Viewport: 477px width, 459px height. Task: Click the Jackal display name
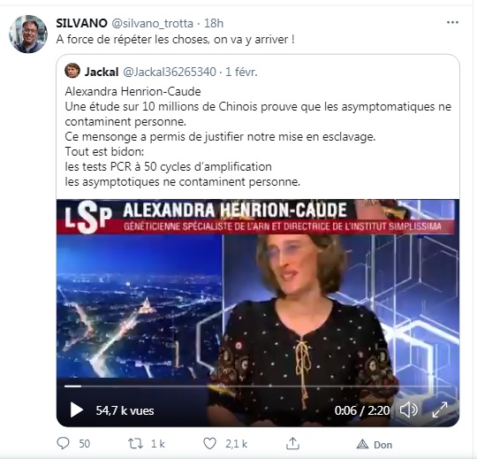(x=102, y=72)
